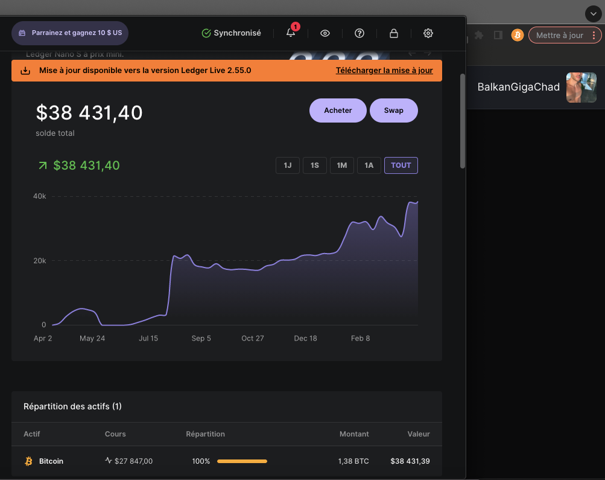Click Télécharger la mise à jour link
605x480 pixels.
(384, 71)
